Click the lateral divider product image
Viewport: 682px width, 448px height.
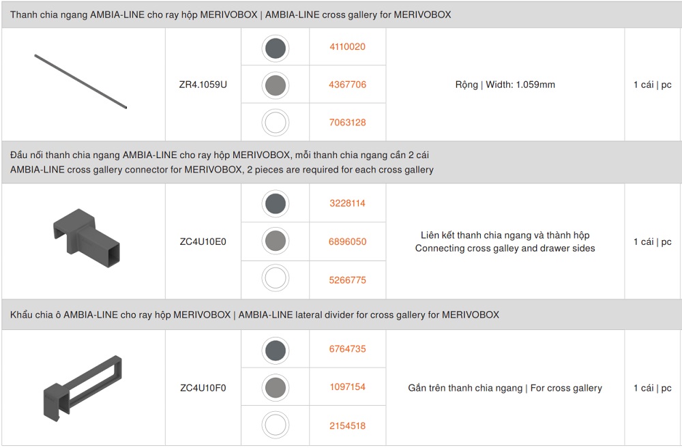click(83, 385)
